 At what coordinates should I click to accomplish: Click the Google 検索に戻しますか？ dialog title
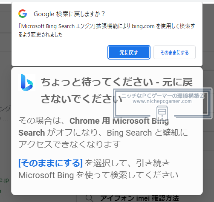coord(69,14)
